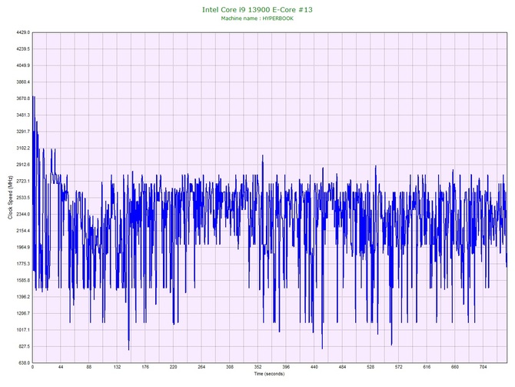This screenshot has height=387, width=515.
Task: Click the 3481.3 y-axis value
Action: (23, 115)
